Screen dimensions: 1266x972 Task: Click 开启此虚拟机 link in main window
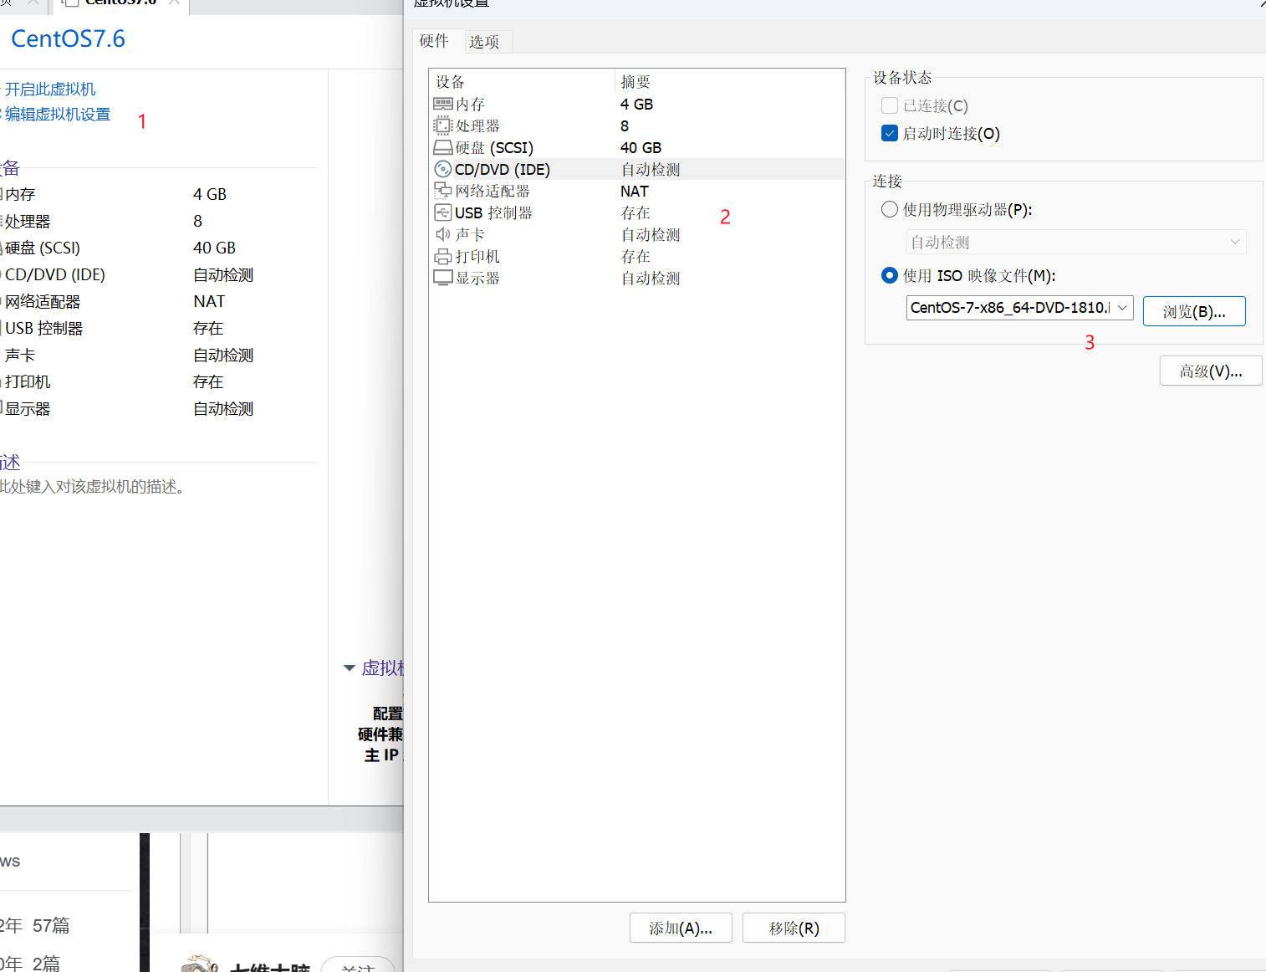[50, 89]
